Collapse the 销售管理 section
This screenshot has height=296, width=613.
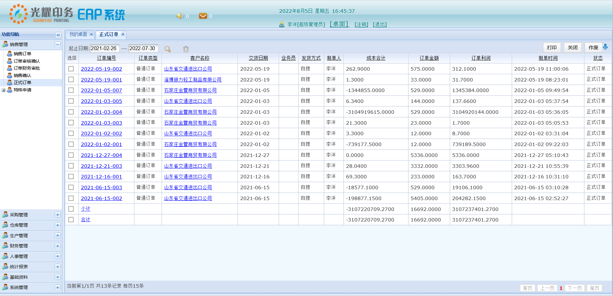pyautogui.click(x=58, y=44)
